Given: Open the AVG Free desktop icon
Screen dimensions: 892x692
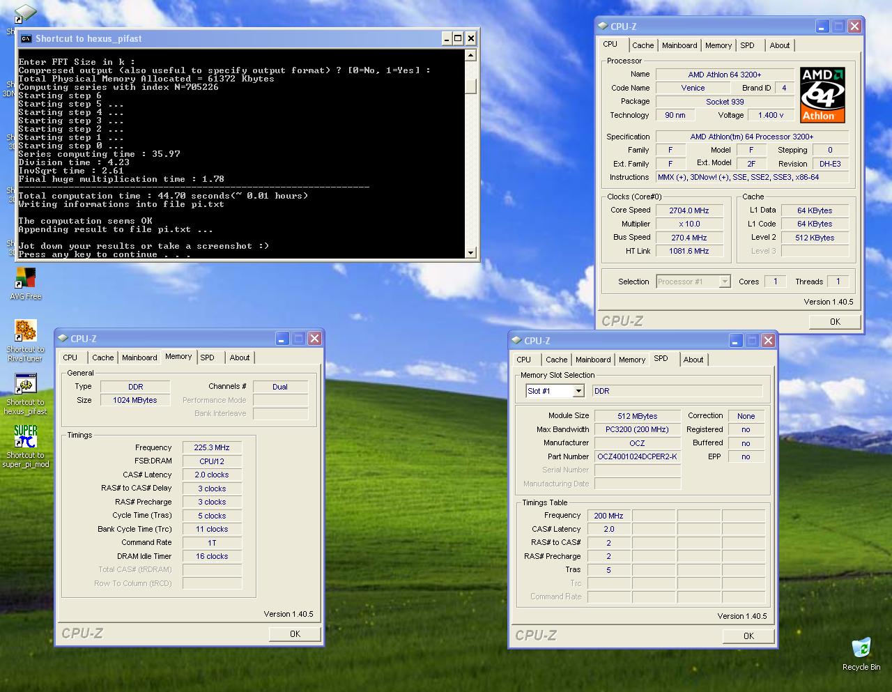Looking at the screenshot, I should [25, 284].
